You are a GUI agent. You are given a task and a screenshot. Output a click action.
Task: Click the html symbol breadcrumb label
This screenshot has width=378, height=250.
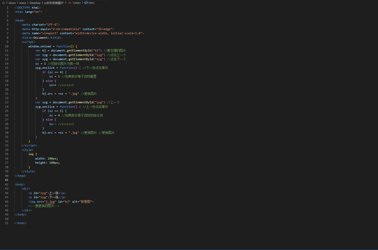point(91,3)
